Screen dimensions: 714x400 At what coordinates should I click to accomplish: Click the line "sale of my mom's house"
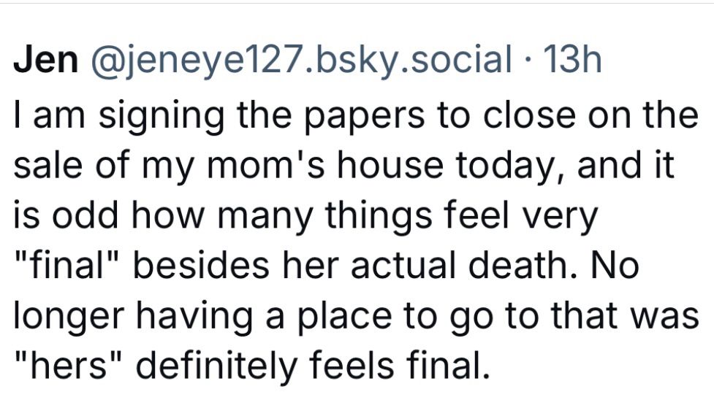click(343, 166)
